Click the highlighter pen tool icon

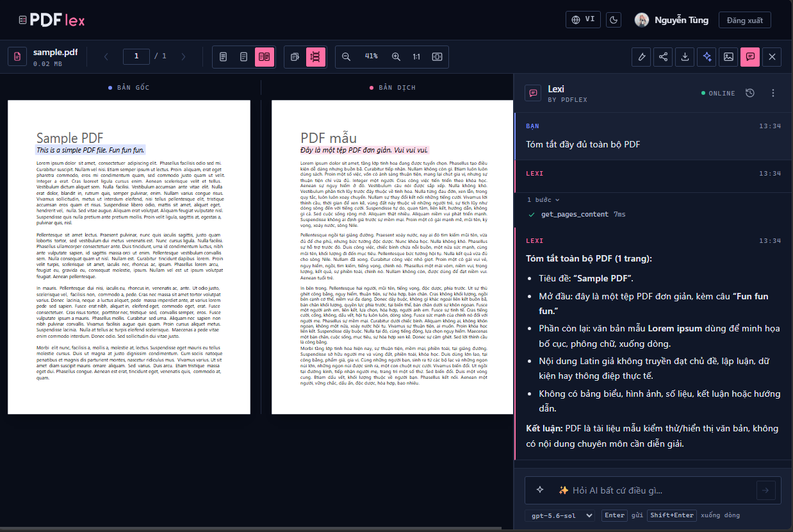[641, 57]
